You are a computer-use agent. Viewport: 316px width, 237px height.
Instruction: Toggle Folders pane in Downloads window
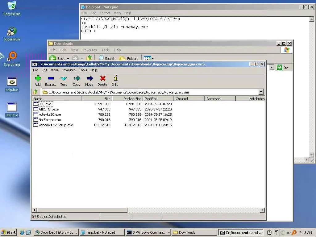point(129,58)
